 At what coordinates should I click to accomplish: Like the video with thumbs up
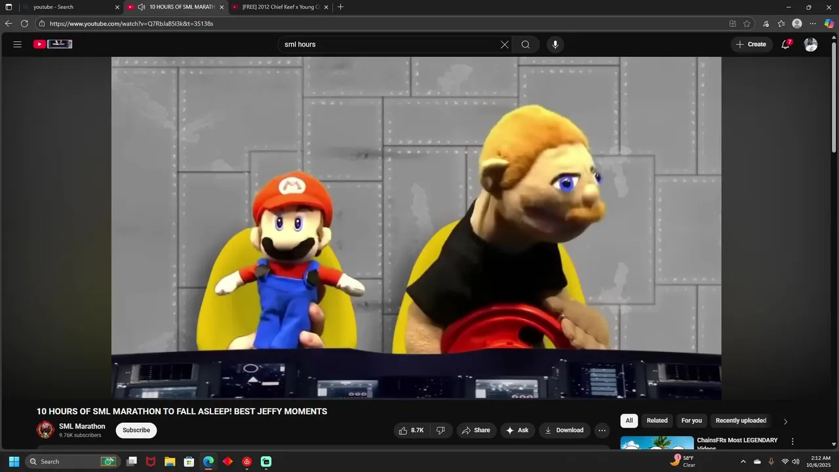pos(412,430)
